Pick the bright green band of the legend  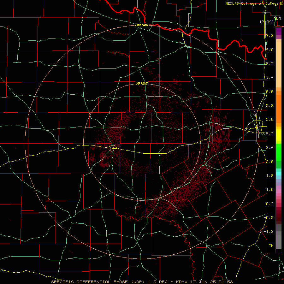pos(279,152)
